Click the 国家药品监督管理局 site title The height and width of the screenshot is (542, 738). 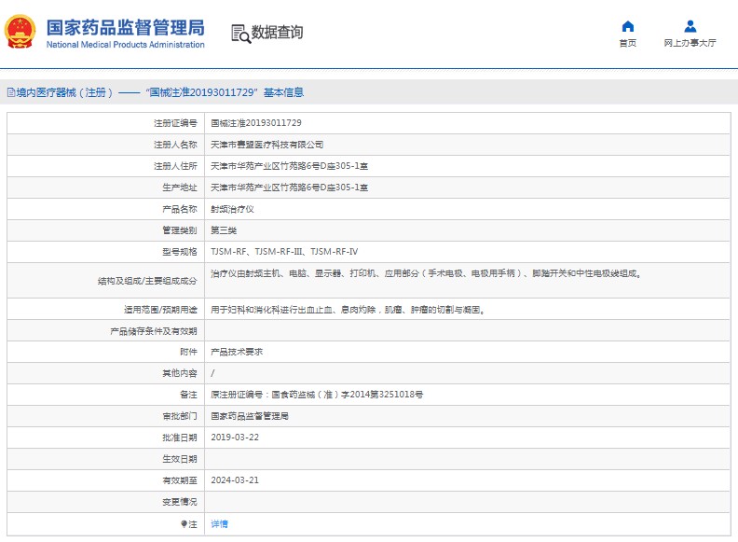click(x=125, y=27)
